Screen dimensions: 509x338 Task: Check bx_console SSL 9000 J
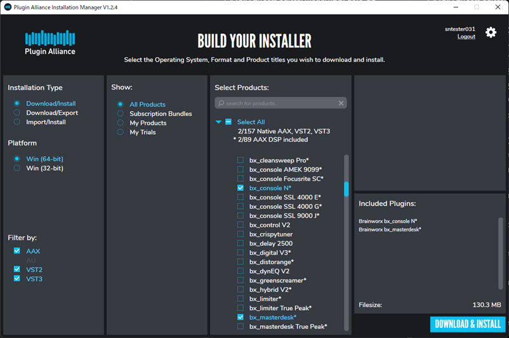241,215
